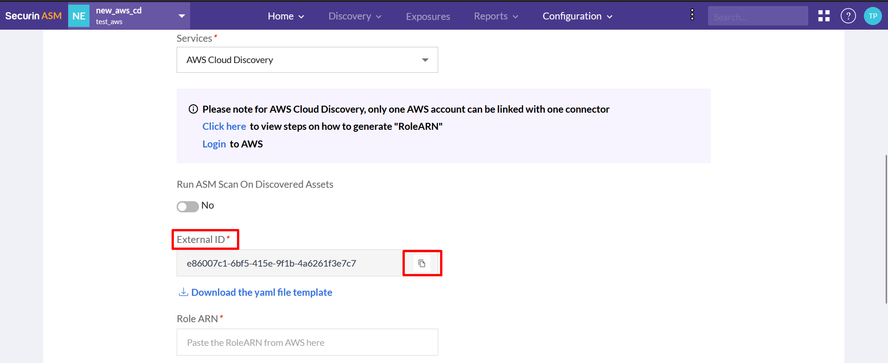Open the Configuration menu

point(577,16)
